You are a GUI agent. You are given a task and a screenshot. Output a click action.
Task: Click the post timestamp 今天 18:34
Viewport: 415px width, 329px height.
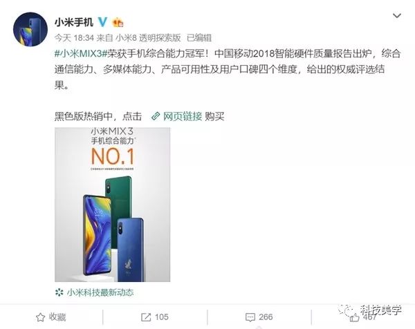click(x=74, y=38)
